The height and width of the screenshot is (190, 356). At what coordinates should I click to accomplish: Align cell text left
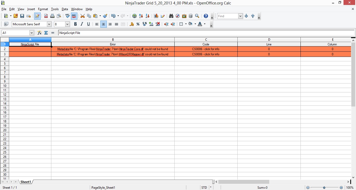pos(97,24)
